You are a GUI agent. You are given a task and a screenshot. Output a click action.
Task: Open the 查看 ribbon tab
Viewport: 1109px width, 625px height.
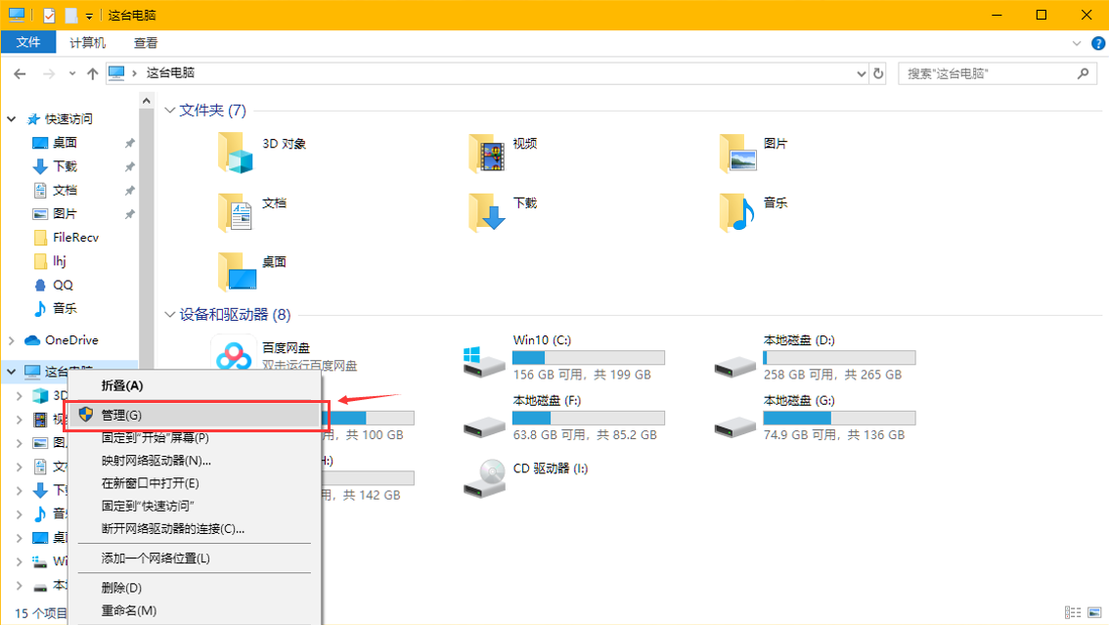pos(146,43)
